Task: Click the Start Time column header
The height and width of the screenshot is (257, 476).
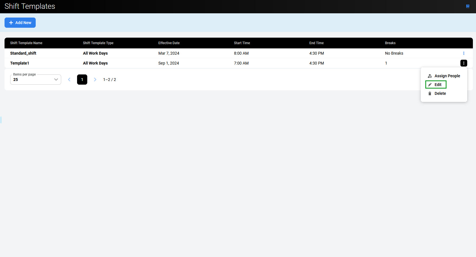Action: click(x=242, y=43)
